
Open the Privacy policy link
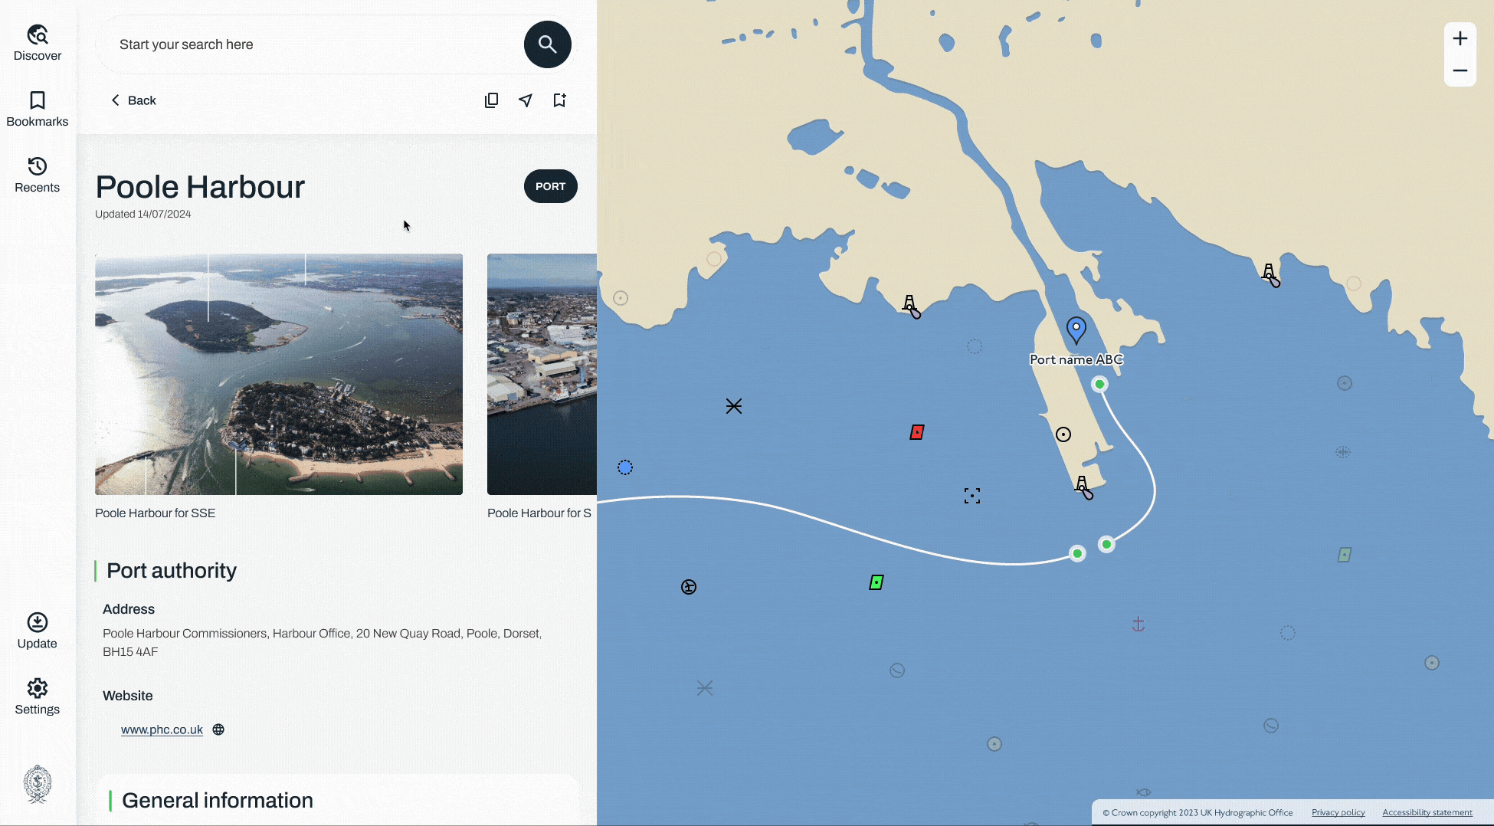[1338, 812]
